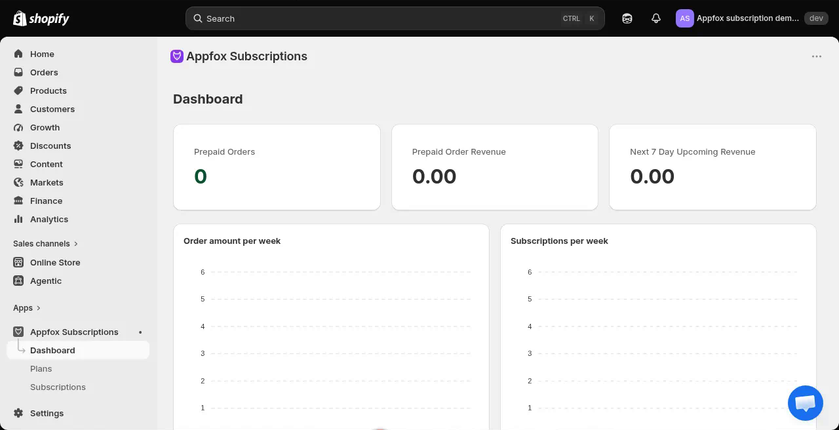Click the Finance bank icon
This screenshot has width=839, height=430.
(18, 201)
